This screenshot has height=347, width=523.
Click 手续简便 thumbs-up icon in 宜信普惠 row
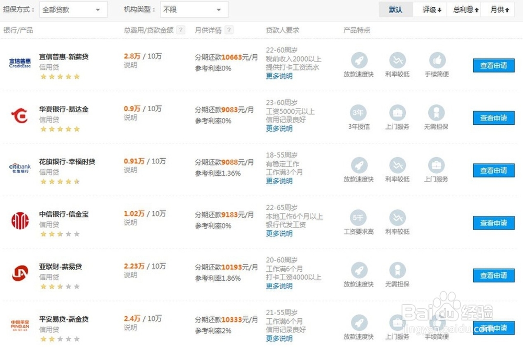point(437,60)
